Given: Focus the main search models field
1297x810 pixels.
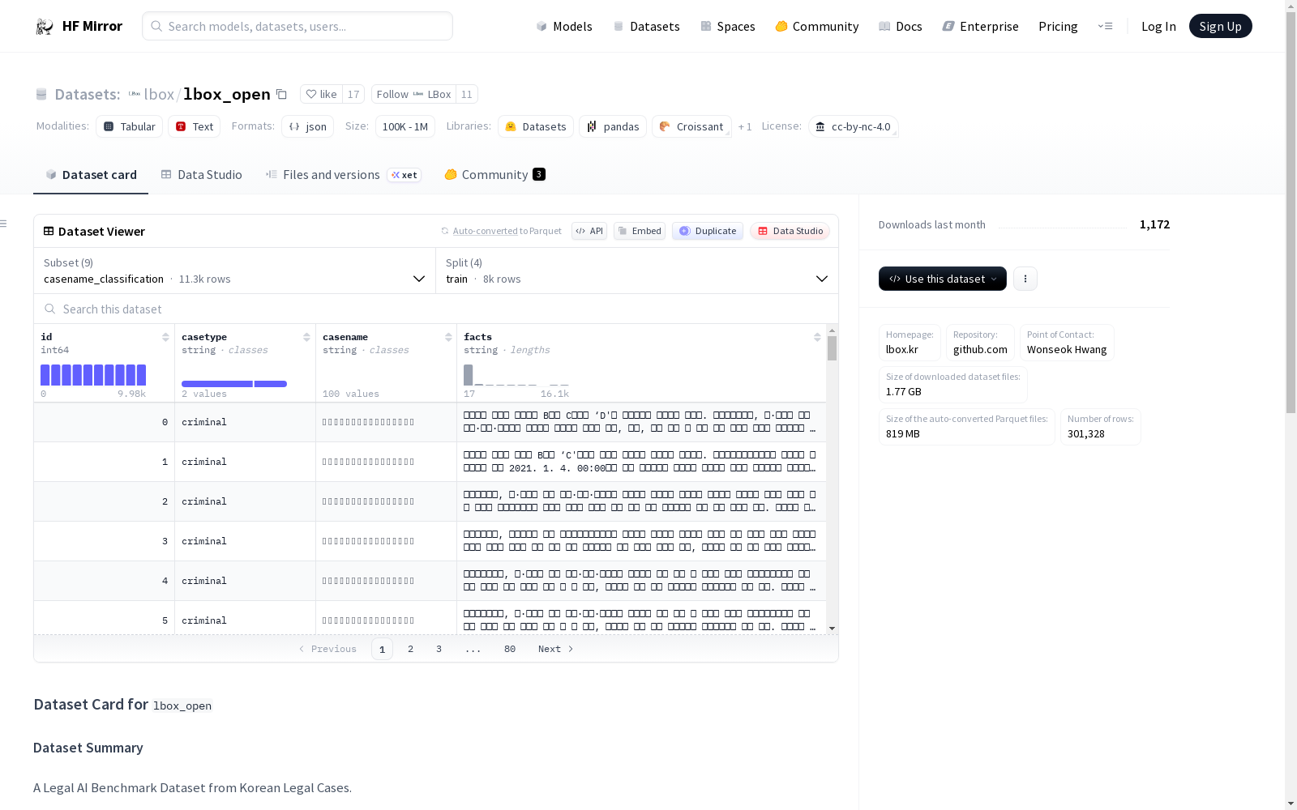Looking at the screenshot, I should pos(297,26).
